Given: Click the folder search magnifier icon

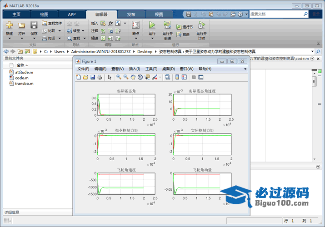Looking at the screenshot, I should click(318, 51).
